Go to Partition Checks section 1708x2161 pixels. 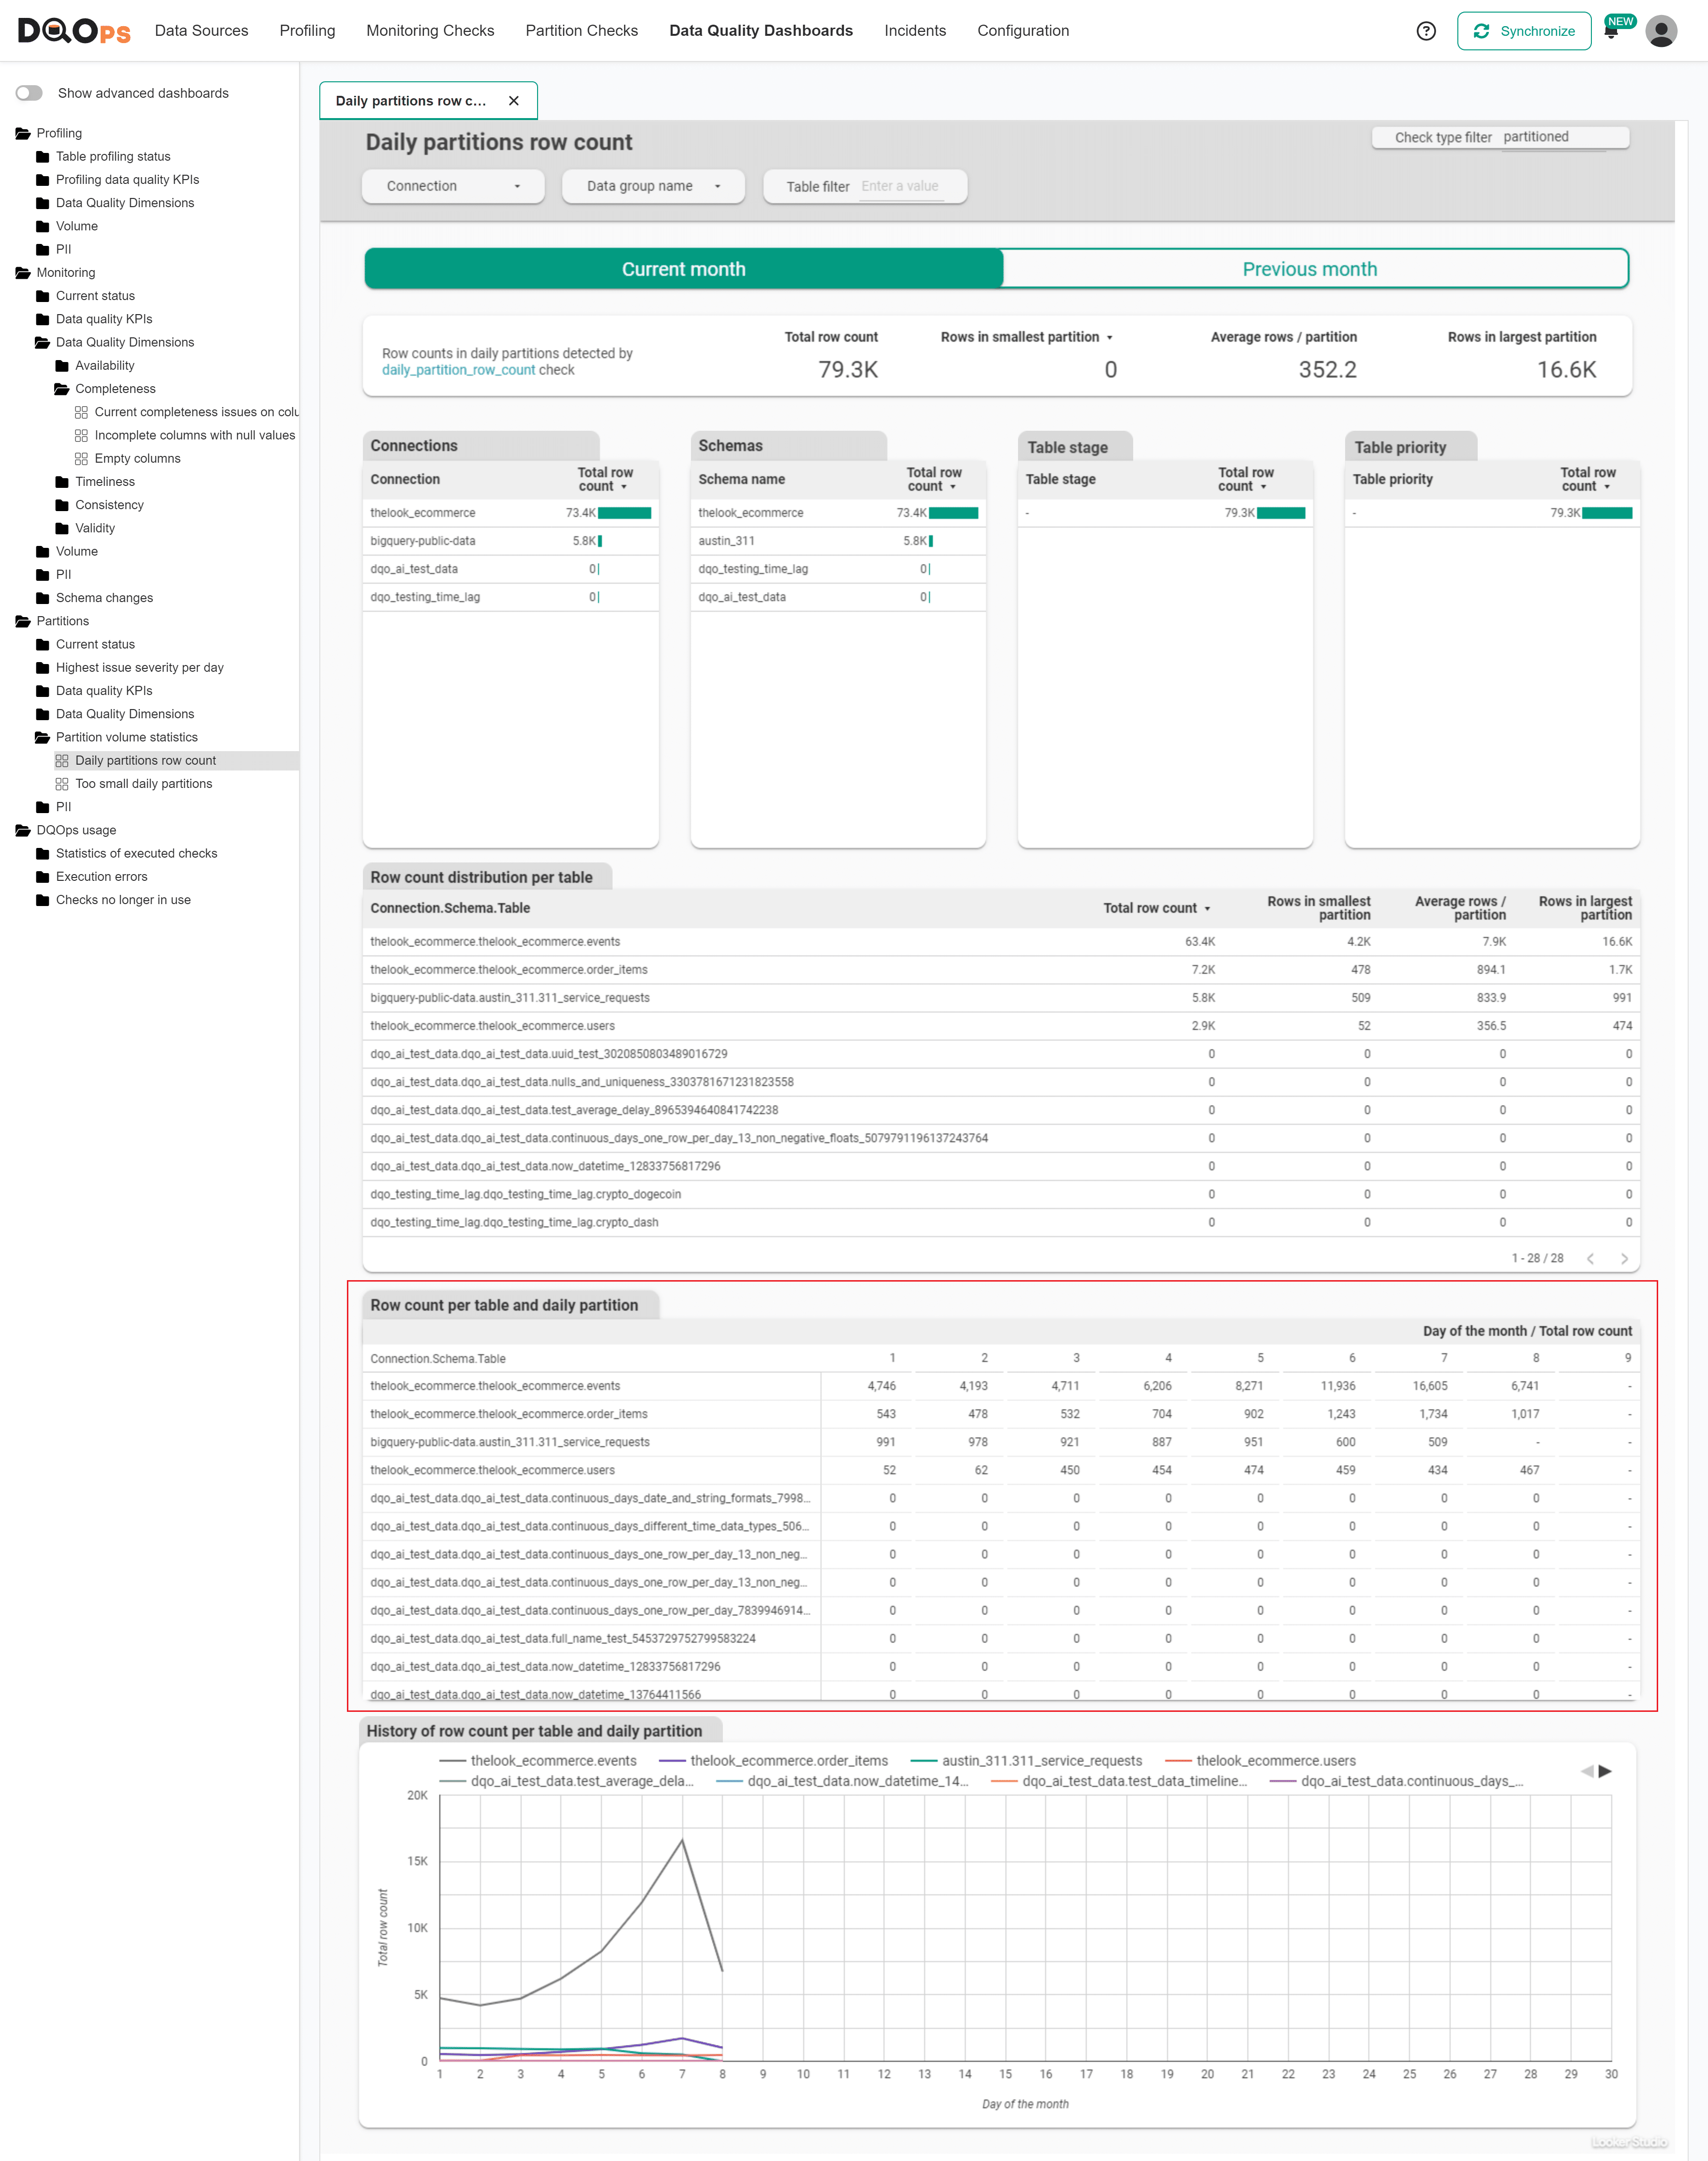(x=581, y=31)
